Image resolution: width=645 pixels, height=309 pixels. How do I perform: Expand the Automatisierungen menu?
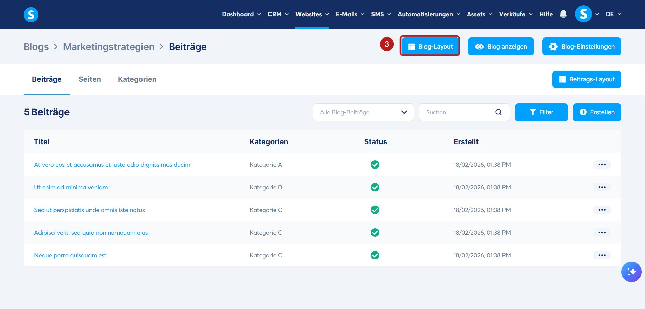(x=429, y=14)
